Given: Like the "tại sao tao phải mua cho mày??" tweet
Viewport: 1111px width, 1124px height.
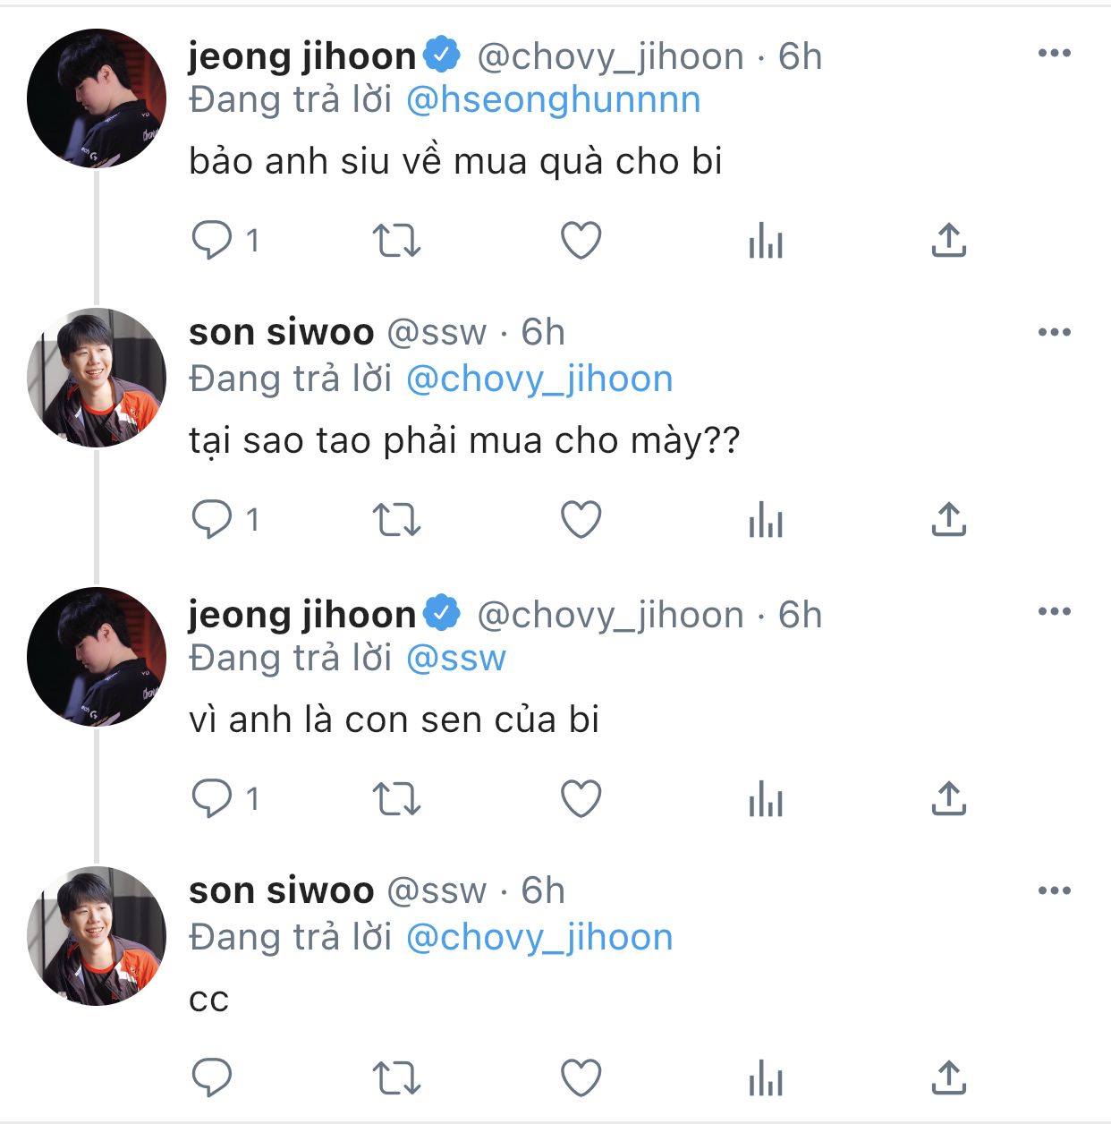Looking at the screenshot, I should (581, 519).
